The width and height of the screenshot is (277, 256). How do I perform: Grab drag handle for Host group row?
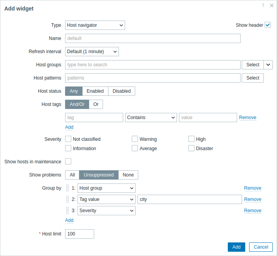67,188
